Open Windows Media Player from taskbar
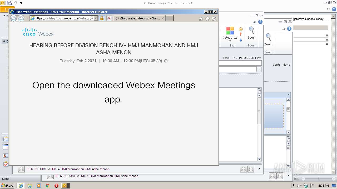 39,186
